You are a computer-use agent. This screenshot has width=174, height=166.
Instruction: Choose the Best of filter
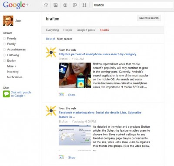click(50, 39)
